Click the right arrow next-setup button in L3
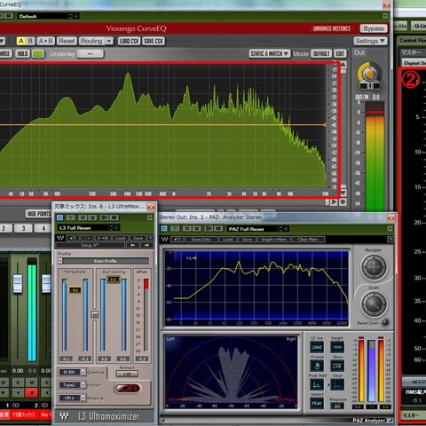This screenshot has width=426, height=426. tap(146, 245)
